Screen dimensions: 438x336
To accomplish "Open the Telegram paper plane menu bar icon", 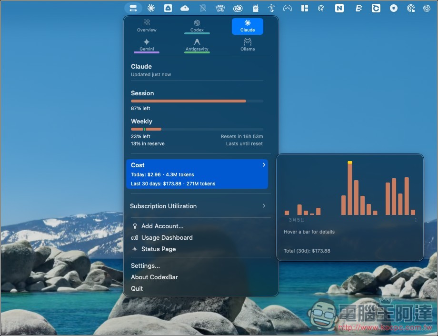I will [x=394, y=8].
